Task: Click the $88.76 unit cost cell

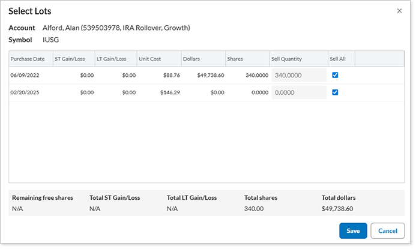Action: [x=169, y=76]
